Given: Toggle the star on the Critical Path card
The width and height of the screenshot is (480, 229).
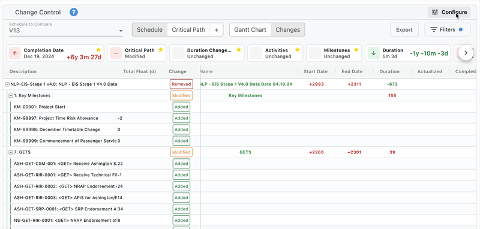Looking at the screenshot, I should [x=161, y=50].
